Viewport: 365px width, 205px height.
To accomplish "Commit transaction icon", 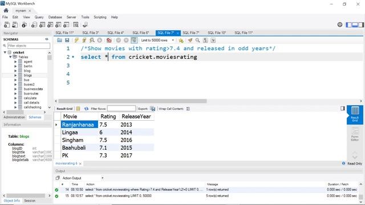I will pyautogui.click(x=119, y=40).
